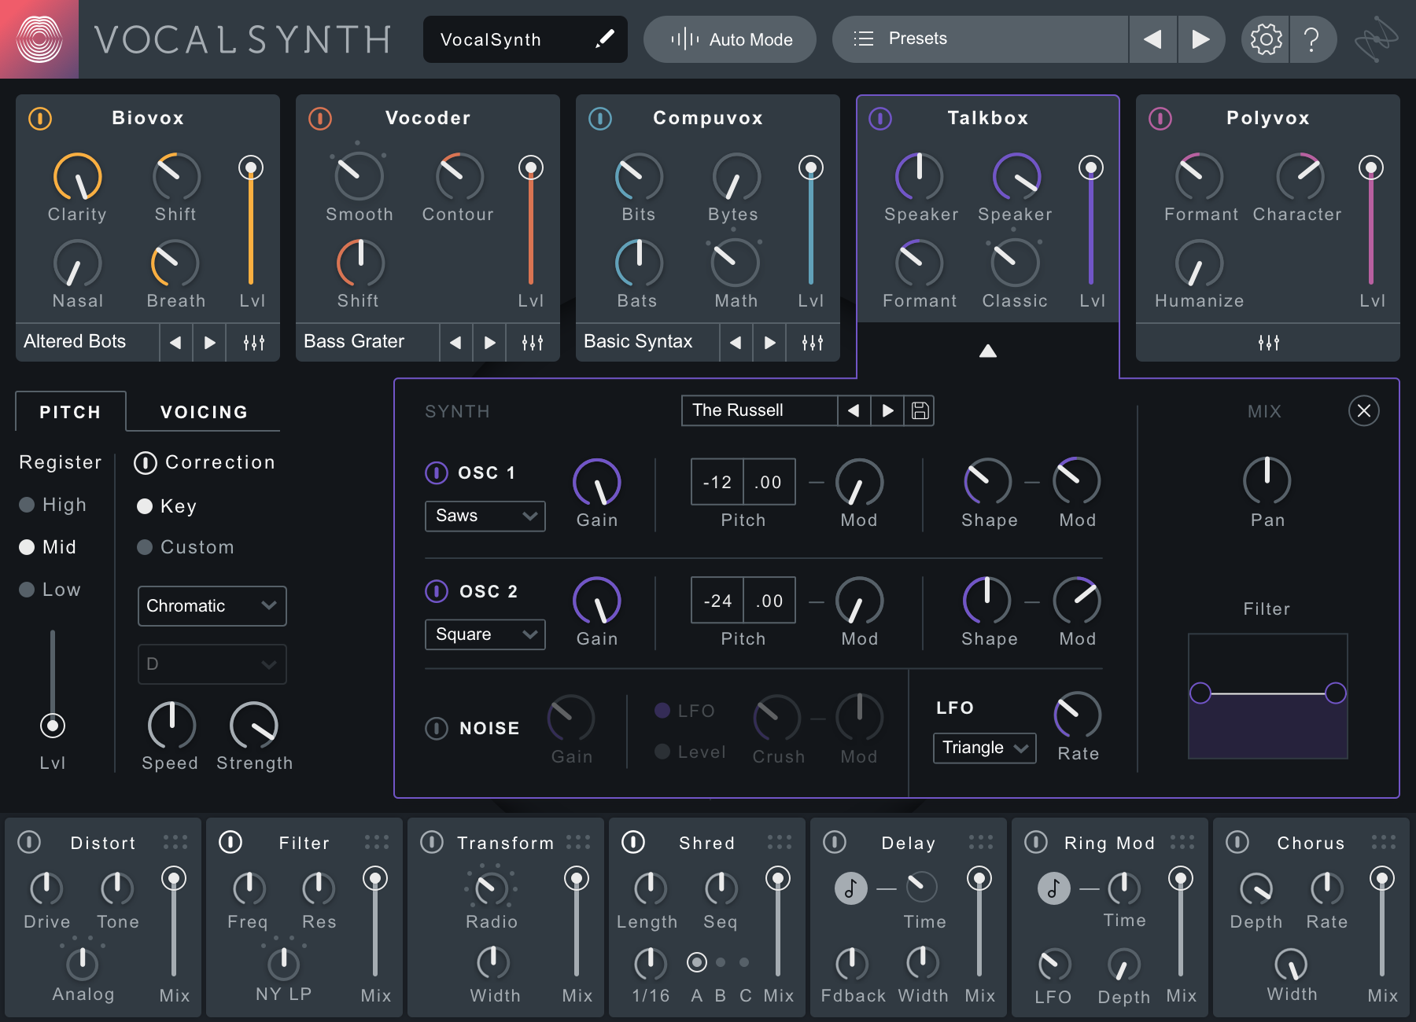The height and width of the screenshot is (1022, 1416).
Task: Toggle the Talkbox module power button
Action: point(879,119)
